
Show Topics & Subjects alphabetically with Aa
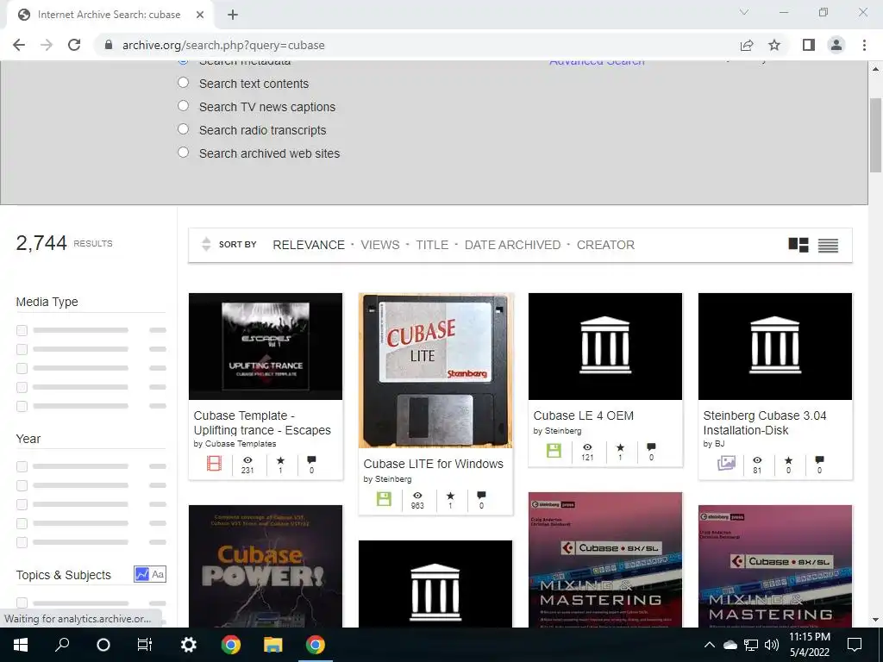coord(159,574)
